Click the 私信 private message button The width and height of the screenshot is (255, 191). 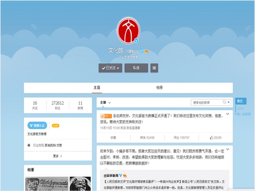136,68
